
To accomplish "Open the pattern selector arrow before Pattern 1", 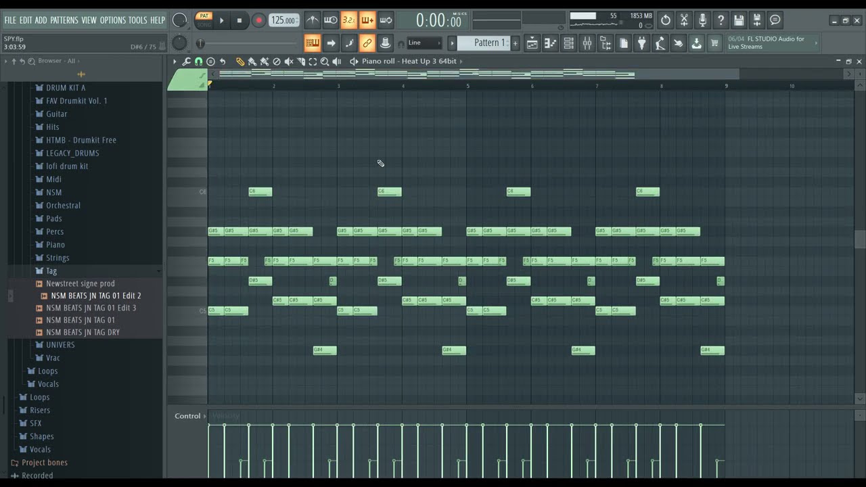I will coord(453,43).
